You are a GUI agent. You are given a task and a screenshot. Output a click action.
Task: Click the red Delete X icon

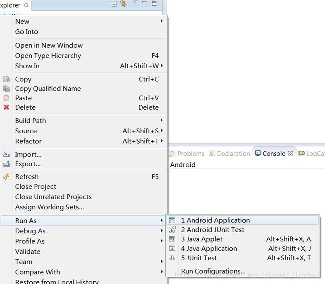[x=6, y=107]
